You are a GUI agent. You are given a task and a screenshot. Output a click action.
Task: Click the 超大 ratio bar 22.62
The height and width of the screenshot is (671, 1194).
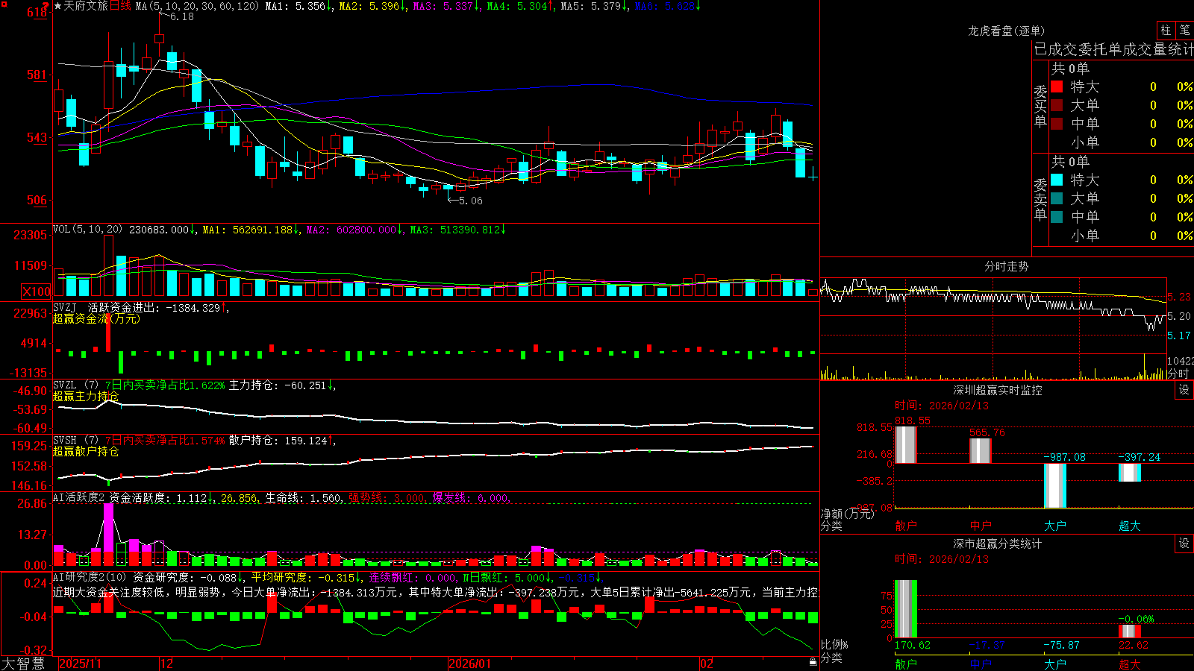1129,631
